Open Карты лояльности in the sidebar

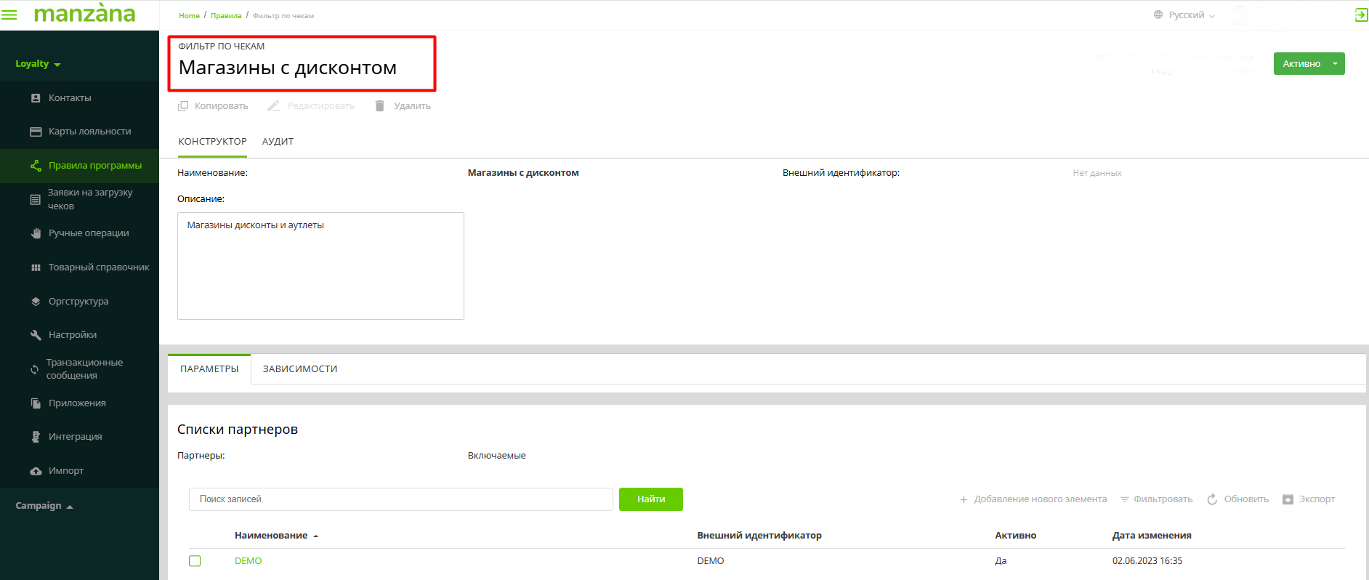point(89,132)
